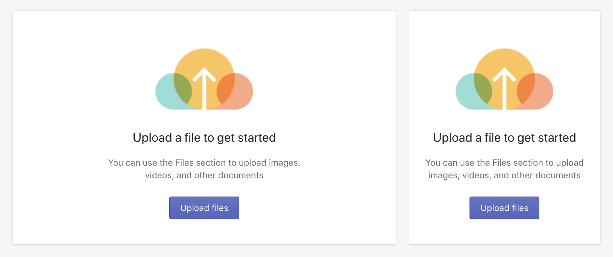Select "Upload a file to get started" heading, right card
Image resolution: width=613 pixels, height=257 pixels.
tap(504, 138)
